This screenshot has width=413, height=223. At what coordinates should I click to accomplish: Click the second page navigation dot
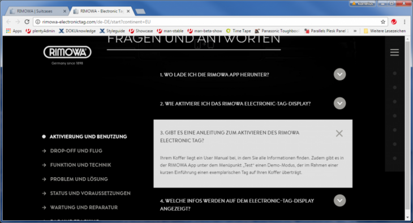coord(394,88)
